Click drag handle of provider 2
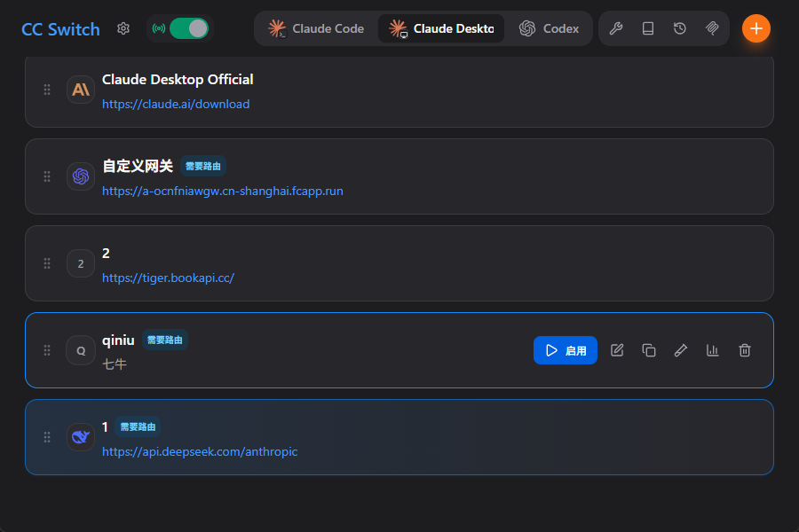 coord(47,263)
